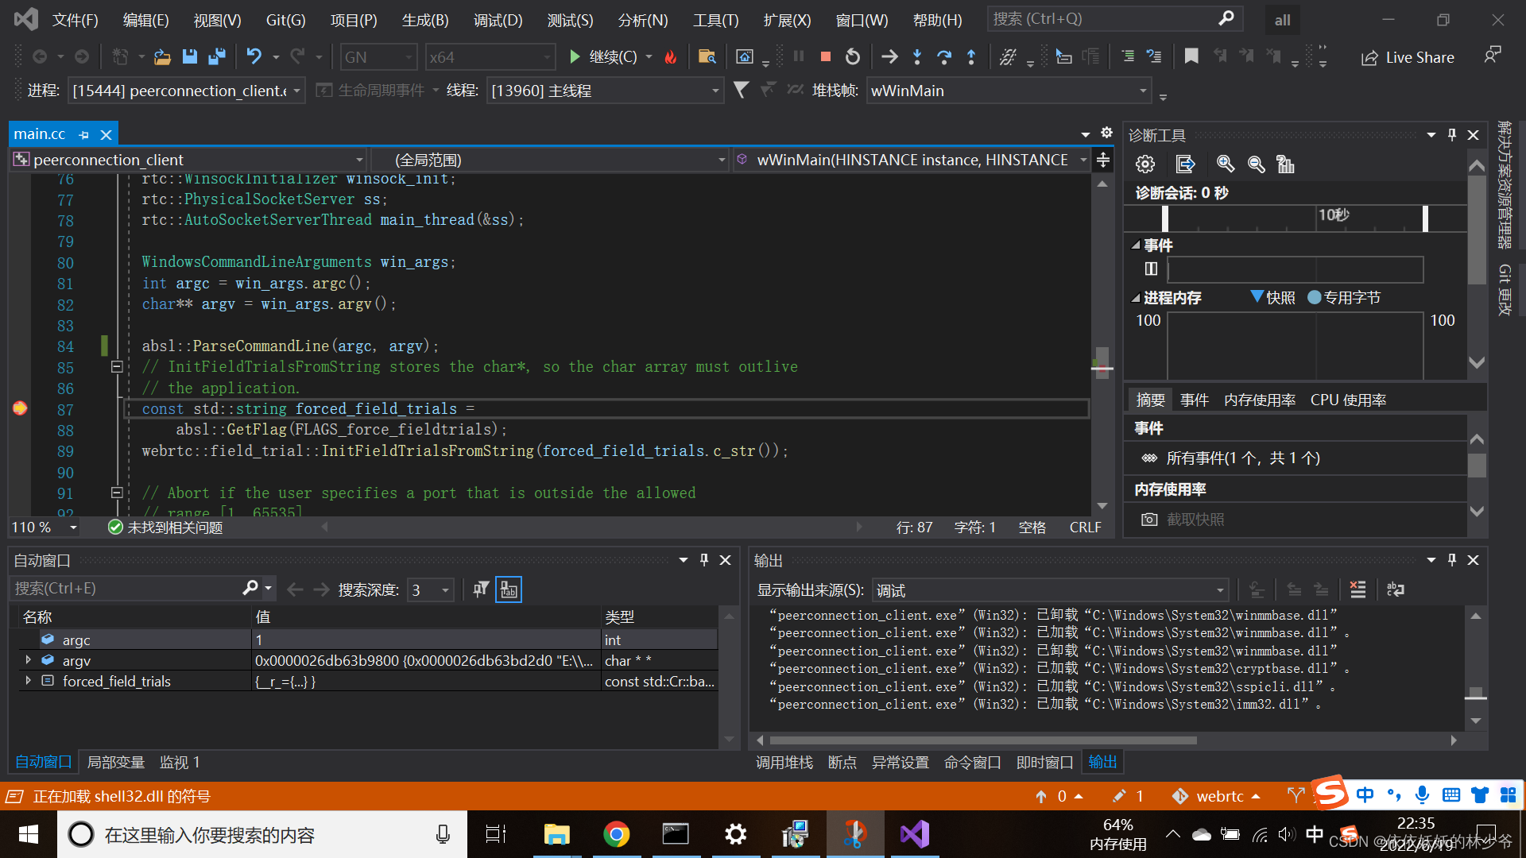Toggle the Auto window's second filter button
Screen dimensions: 1526x858
click(509, 589)
